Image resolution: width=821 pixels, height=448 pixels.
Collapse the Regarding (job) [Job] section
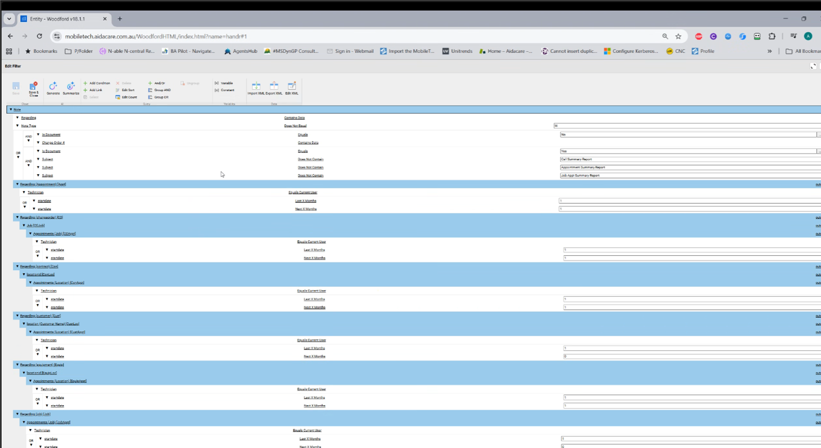click(x=17, y=414)
